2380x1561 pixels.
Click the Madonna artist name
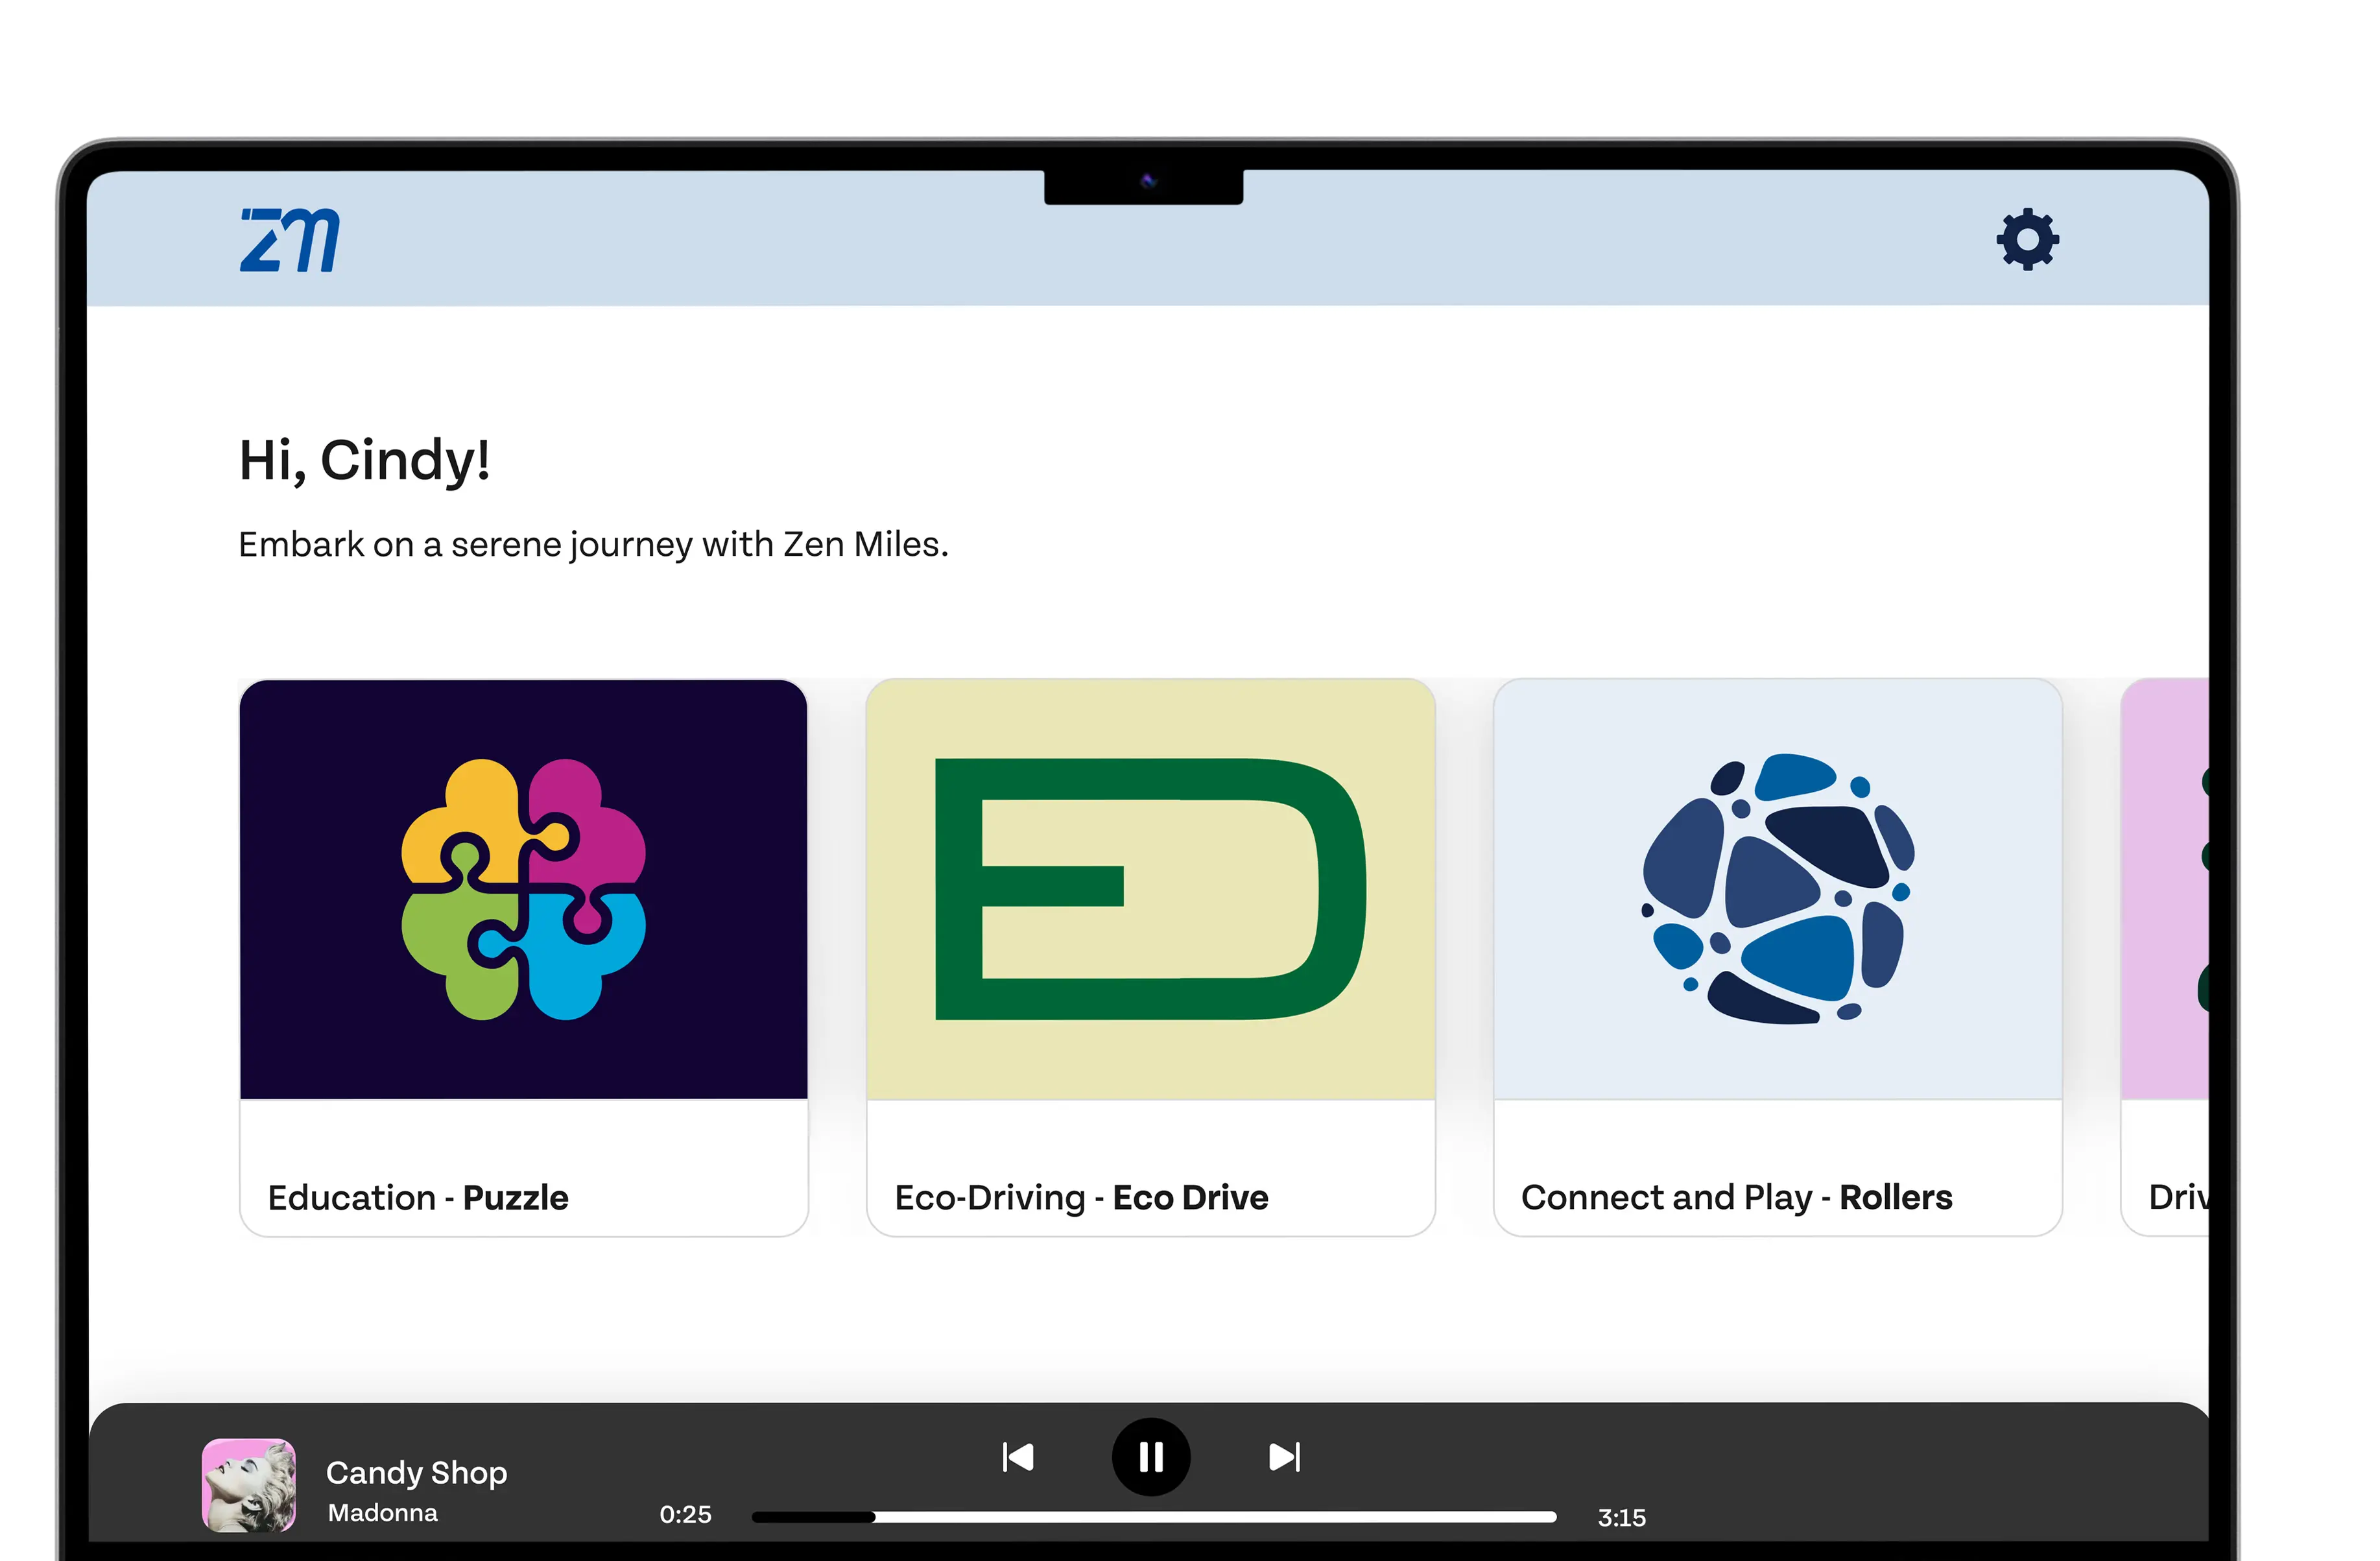[x=383, y=1513]
